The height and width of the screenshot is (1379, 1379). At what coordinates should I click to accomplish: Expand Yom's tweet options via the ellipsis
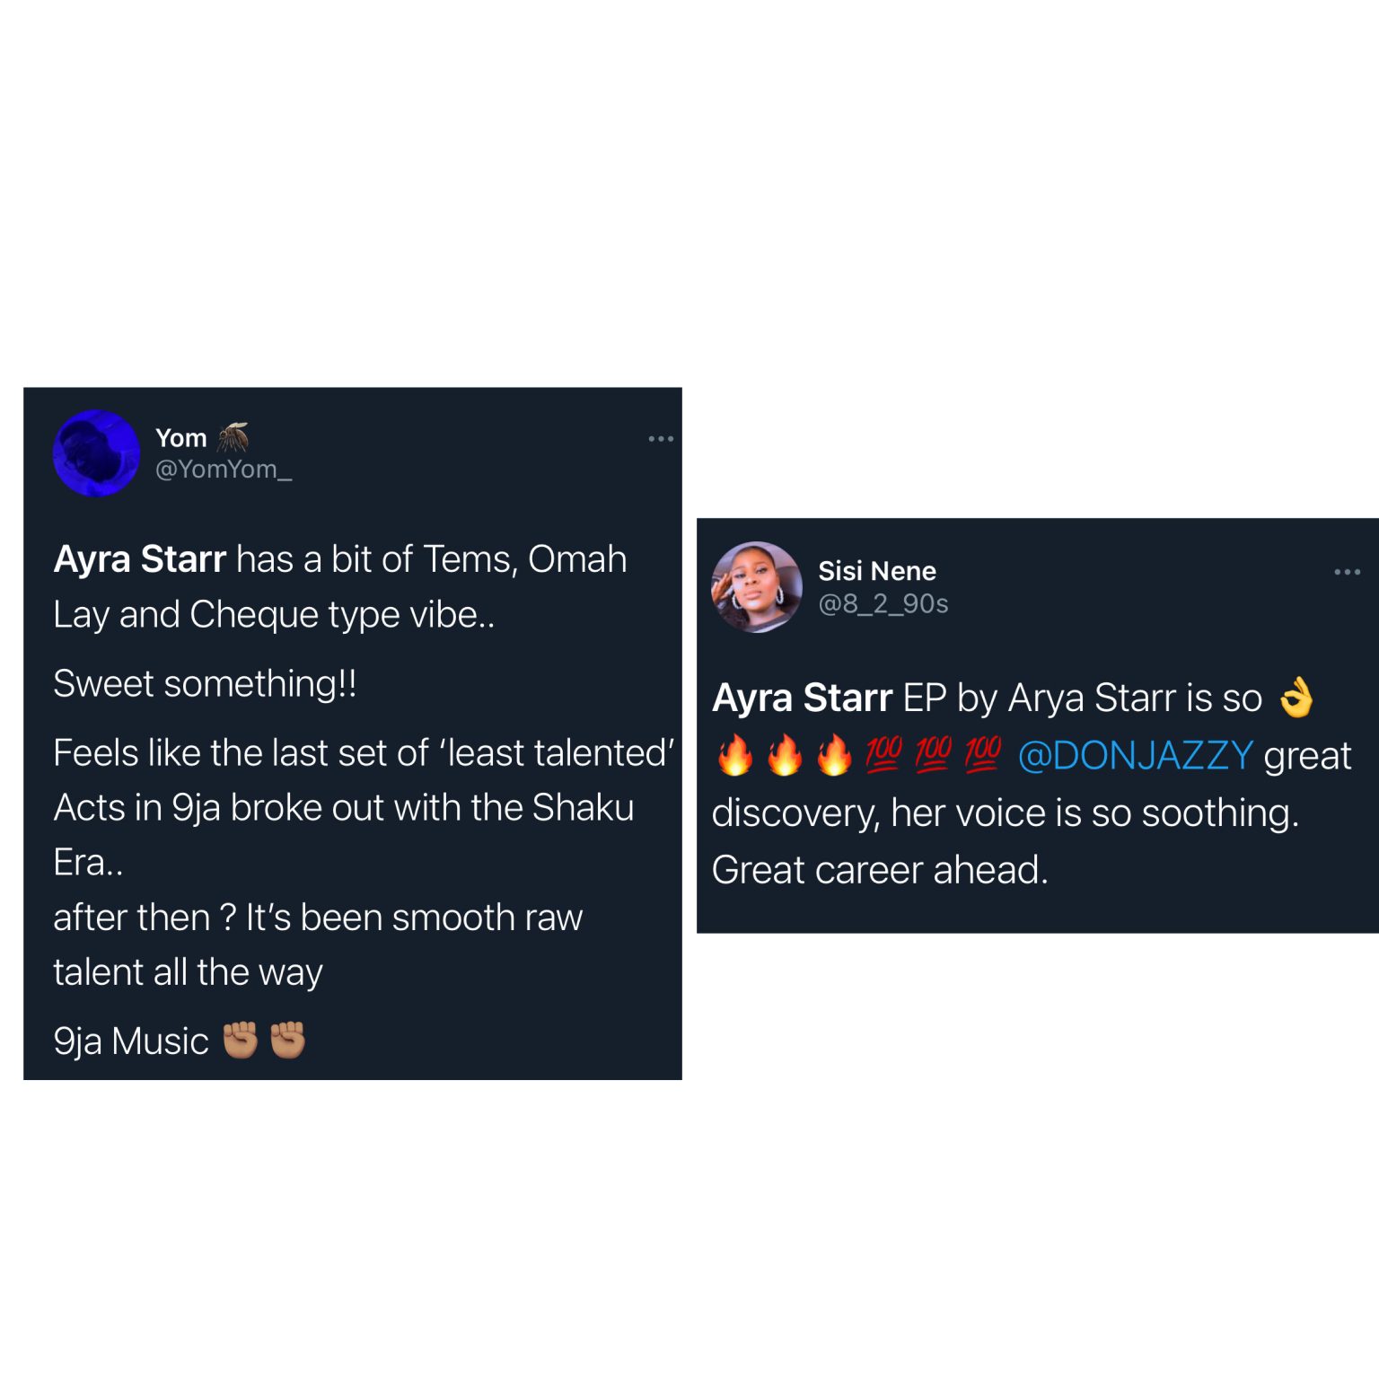(x=660, y=437)
